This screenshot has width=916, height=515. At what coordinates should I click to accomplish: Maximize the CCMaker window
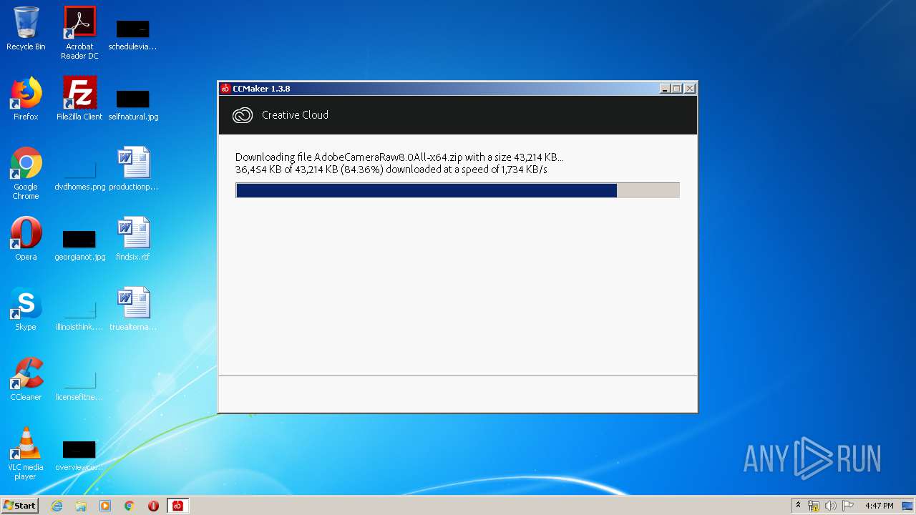676,89
